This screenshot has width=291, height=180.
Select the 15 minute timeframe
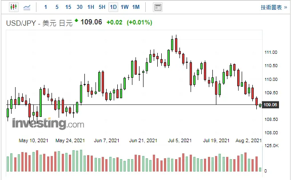pos(68,7)
